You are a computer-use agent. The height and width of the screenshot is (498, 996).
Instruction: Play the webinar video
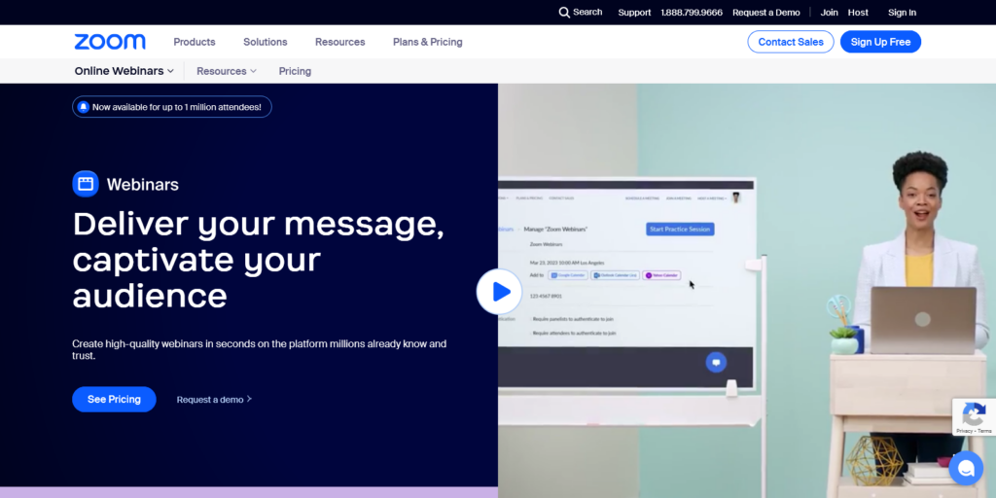coord(499,292)
